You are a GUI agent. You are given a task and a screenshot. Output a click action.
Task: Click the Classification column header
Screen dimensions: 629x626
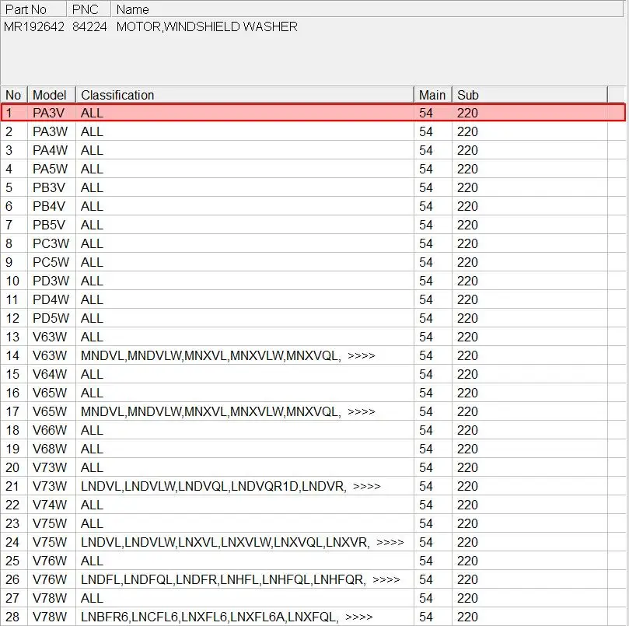point(245,95)
